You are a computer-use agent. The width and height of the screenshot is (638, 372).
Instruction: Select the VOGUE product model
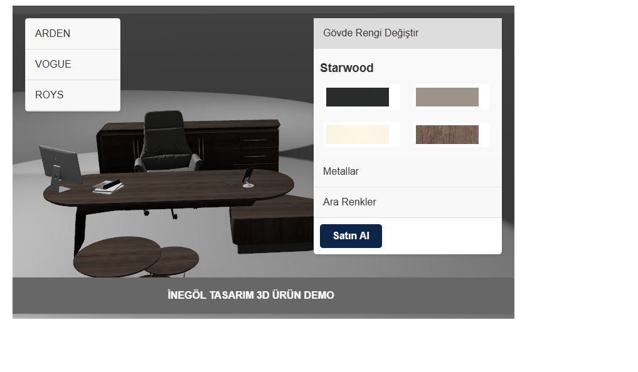coord(72,64)
